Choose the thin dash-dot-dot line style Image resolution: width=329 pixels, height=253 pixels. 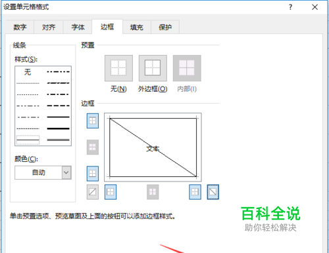28,106
